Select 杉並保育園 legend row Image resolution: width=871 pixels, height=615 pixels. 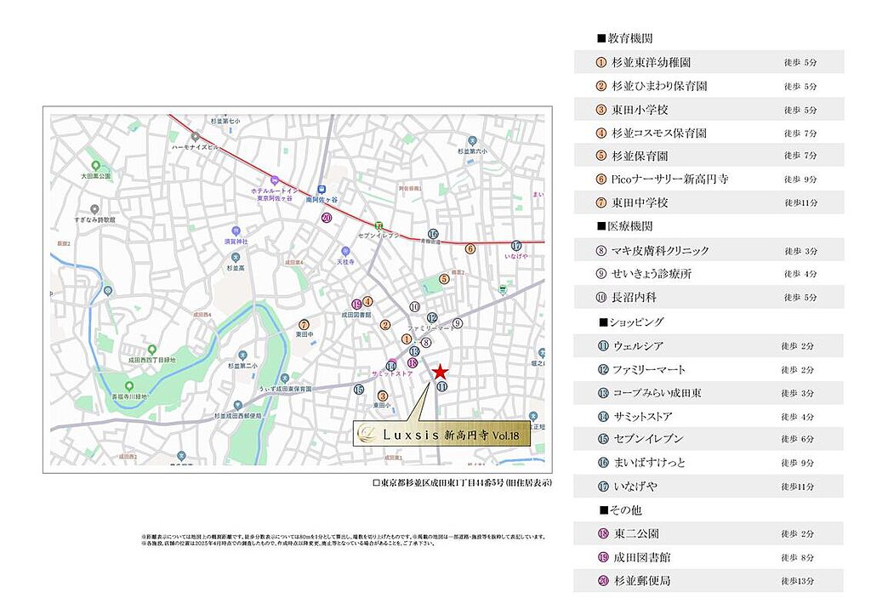[x=709, y=156]
